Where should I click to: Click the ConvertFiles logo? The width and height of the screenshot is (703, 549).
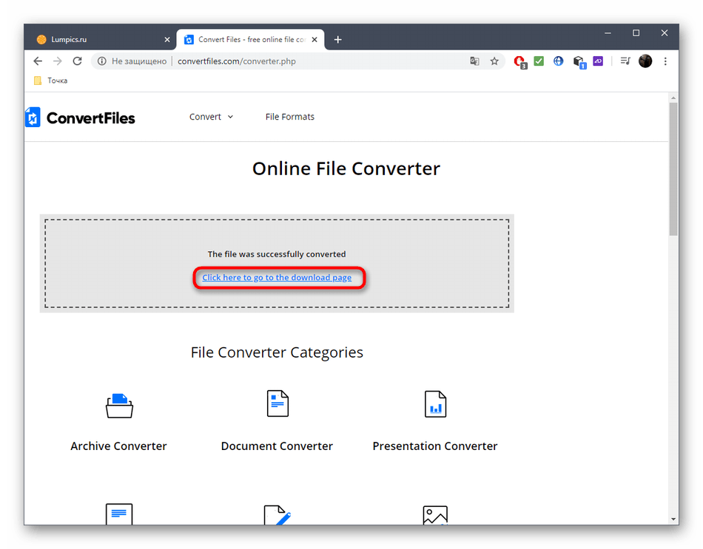coord(80,117)
